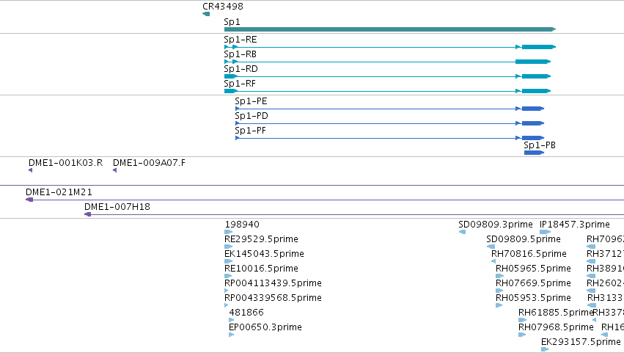Viewport: 624px width, 353px height.
Task: Select the Sp1-RE transcript line
Action: (390, 47)
